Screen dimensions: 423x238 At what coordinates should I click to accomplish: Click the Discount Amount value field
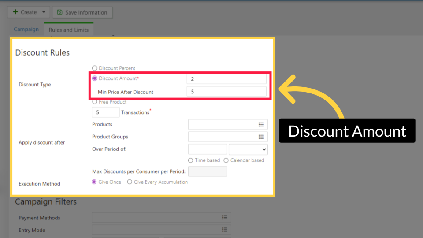click(x=226, y=79)
